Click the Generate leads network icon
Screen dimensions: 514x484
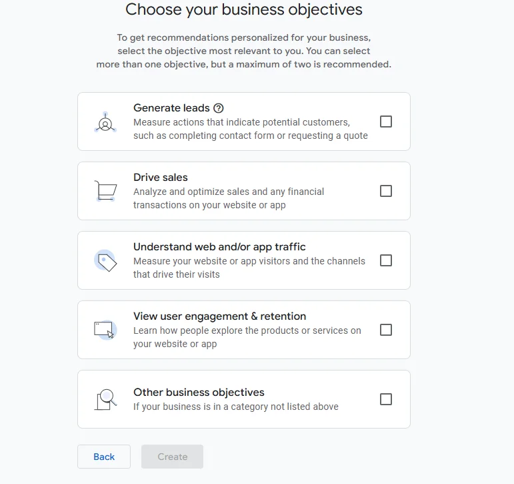click(105, 123)
